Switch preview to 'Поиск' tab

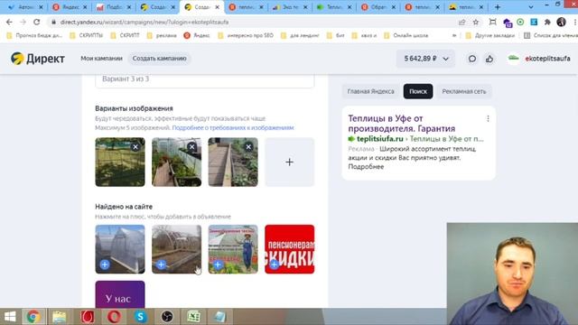[x=418, y=91]
